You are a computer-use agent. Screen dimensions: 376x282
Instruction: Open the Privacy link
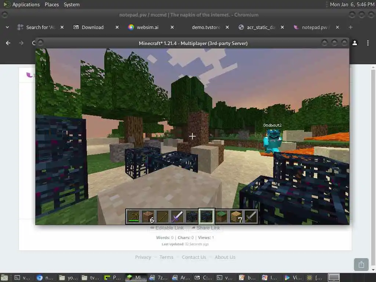click(143, 257)
